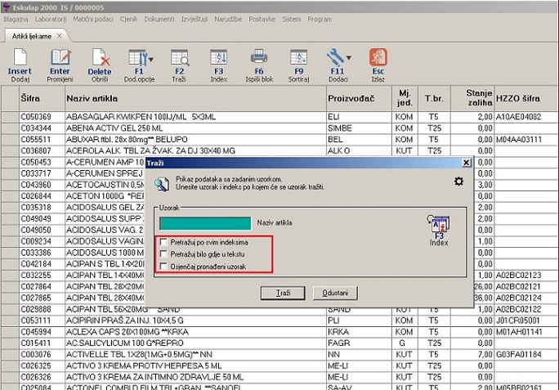Expand the F1 Dod.opcije dropdown arrow
559x390 pixels.
(151, 59)
